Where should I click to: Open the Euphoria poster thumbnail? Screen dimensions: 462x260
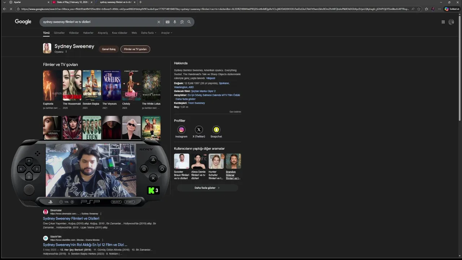tap(52, 85)
